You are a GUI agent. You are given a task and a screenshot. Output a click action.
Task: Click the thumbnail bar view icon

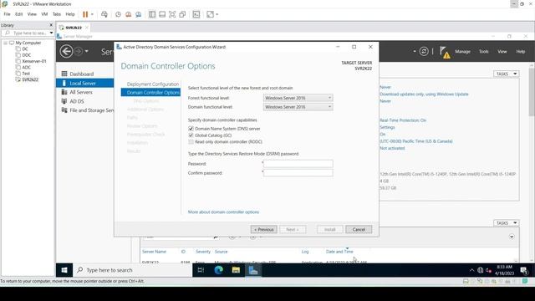point(162,14)
